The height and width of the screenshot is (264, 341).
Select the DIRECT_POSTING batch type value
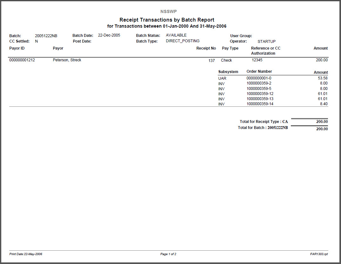[183, 41]
